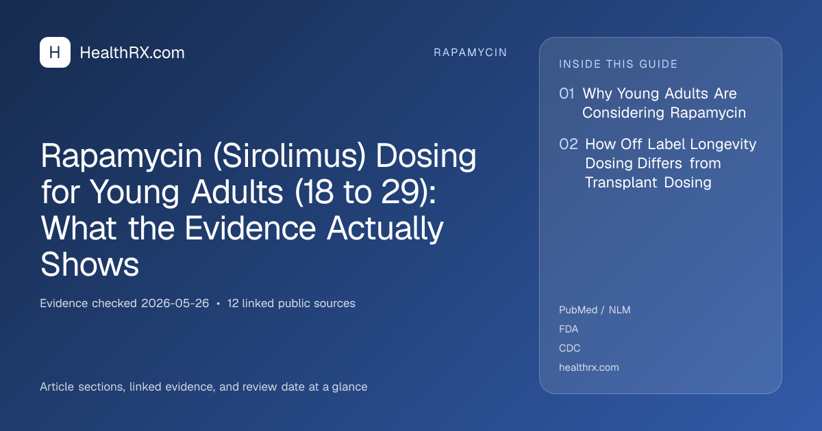Click the Rapamycin (Sirolimus) Dosing article title

point(258,211)
